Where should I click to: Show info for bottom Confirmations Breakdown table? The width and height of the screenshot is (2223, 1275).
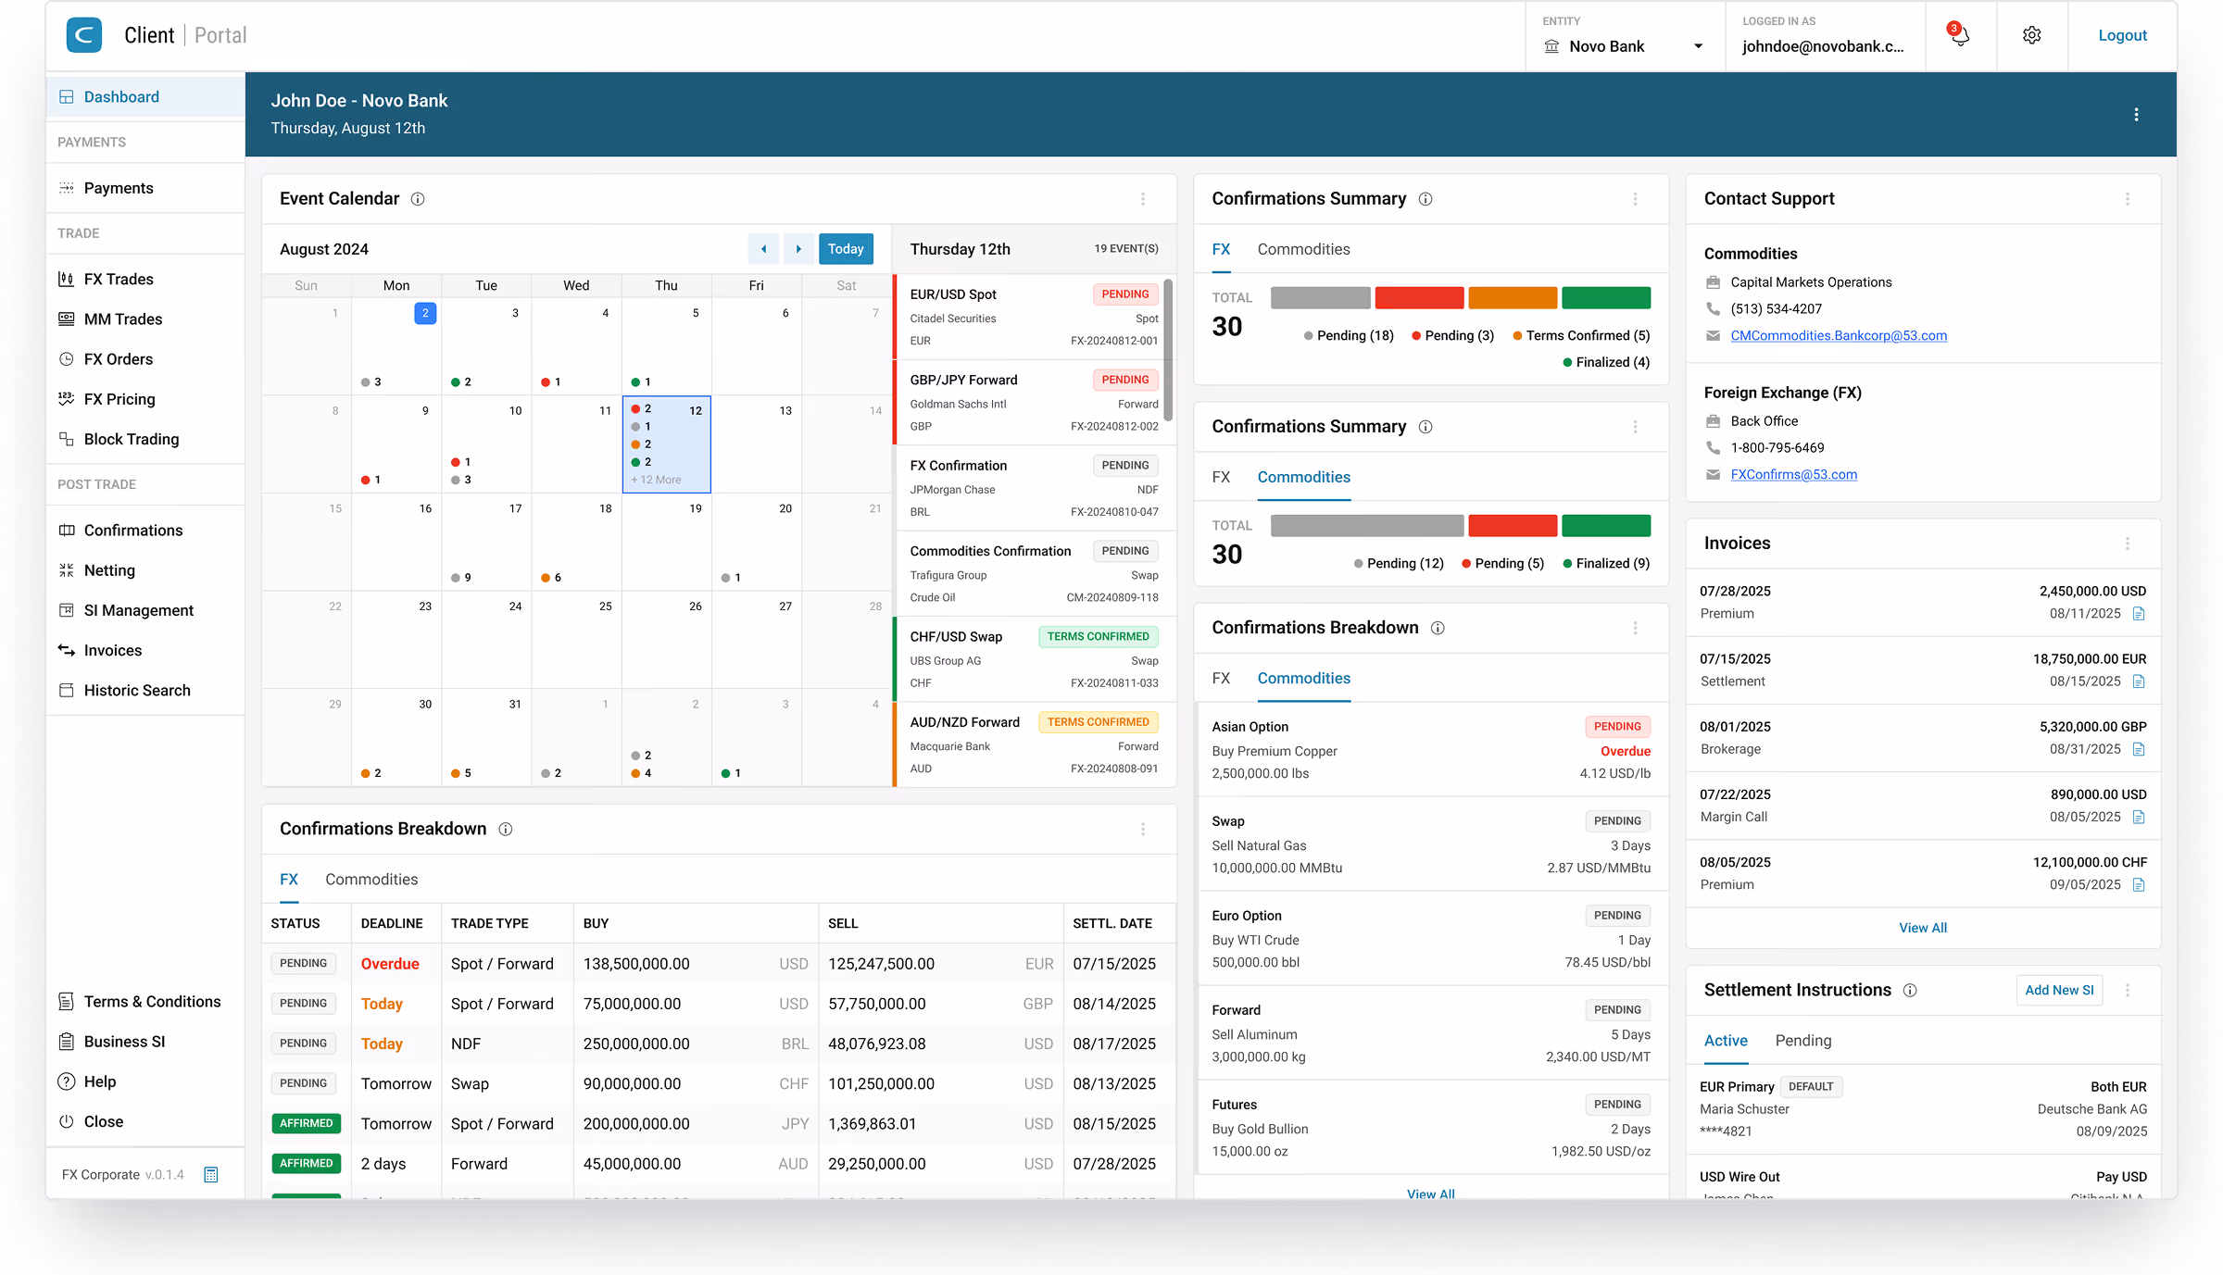(x=506, y=830)
